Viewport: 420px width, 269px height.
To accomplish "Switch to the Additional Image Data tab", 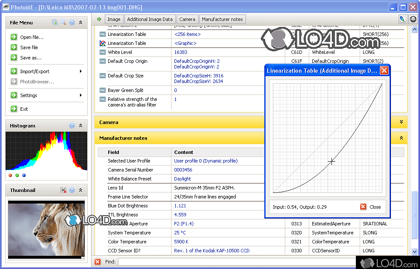I will [150, 19].
